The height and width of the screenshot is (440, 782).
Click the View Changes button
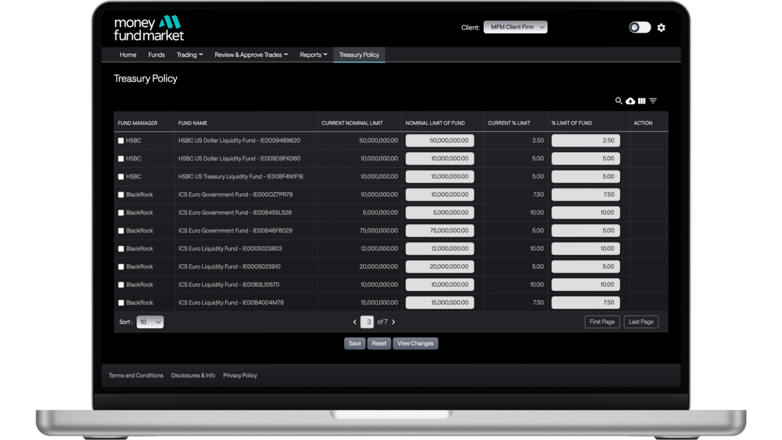point(415,343)
